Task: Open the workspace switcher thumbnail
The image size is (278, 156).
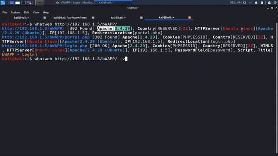Action: pyautogui.click(x=40, y=3)
